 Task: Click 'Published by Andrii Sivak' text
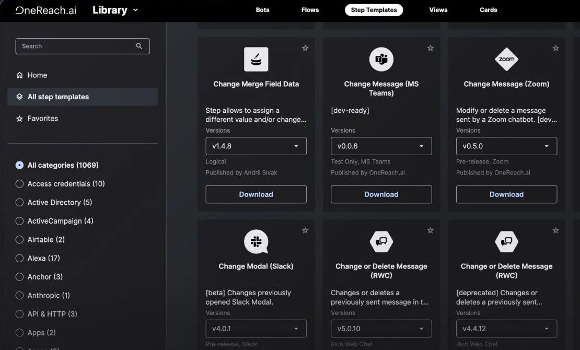point(241,173)
